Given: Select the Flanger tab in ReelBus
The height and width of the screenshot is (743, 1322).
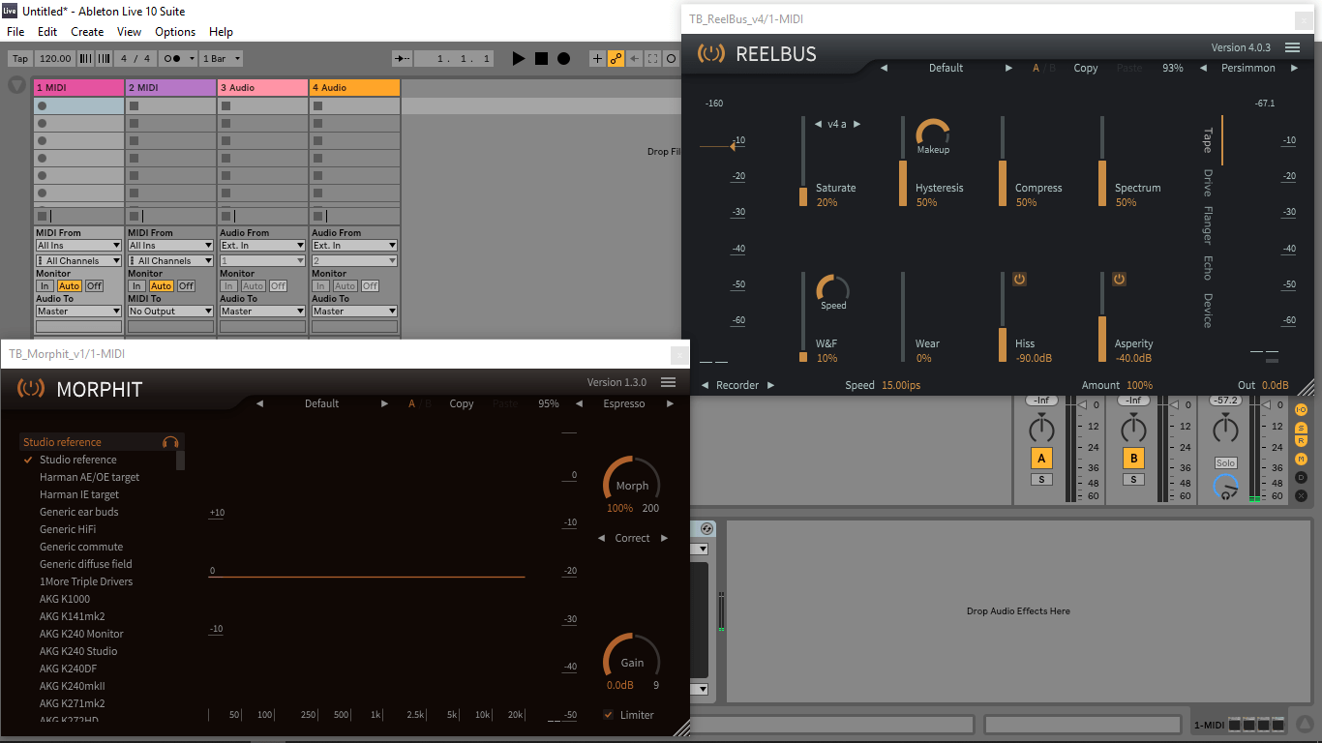Looking at the screenshot, I should pyautogui.click(x=1207, y=224).
